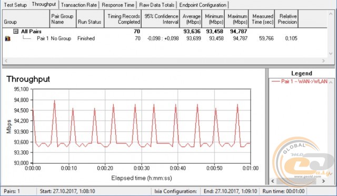Click table horizontal scroll right arrow

pyautogui.click(x=323, y=61)
